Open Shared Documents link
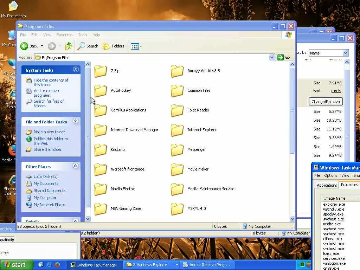 (x=49, y=191)
